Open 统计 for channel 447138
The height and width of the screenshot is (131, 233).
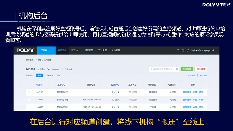pyautogui.click(x=201, y=92)
